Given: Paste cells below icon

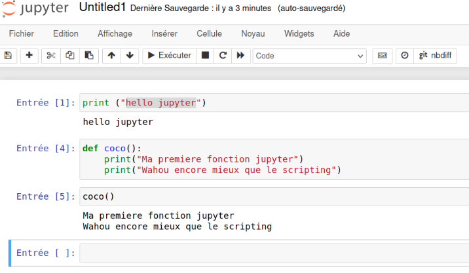Looking at the screenshot, I should [x=89, y=56].
